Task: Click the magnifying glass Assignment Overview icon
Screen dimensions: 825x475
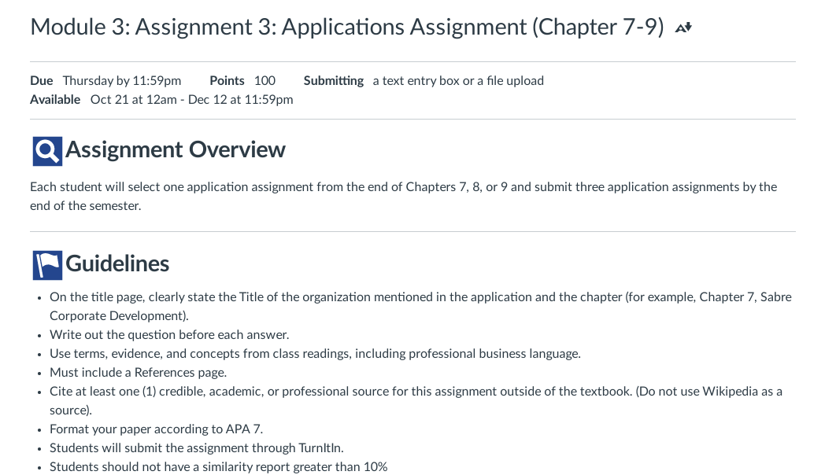Action: click(47, 151)
